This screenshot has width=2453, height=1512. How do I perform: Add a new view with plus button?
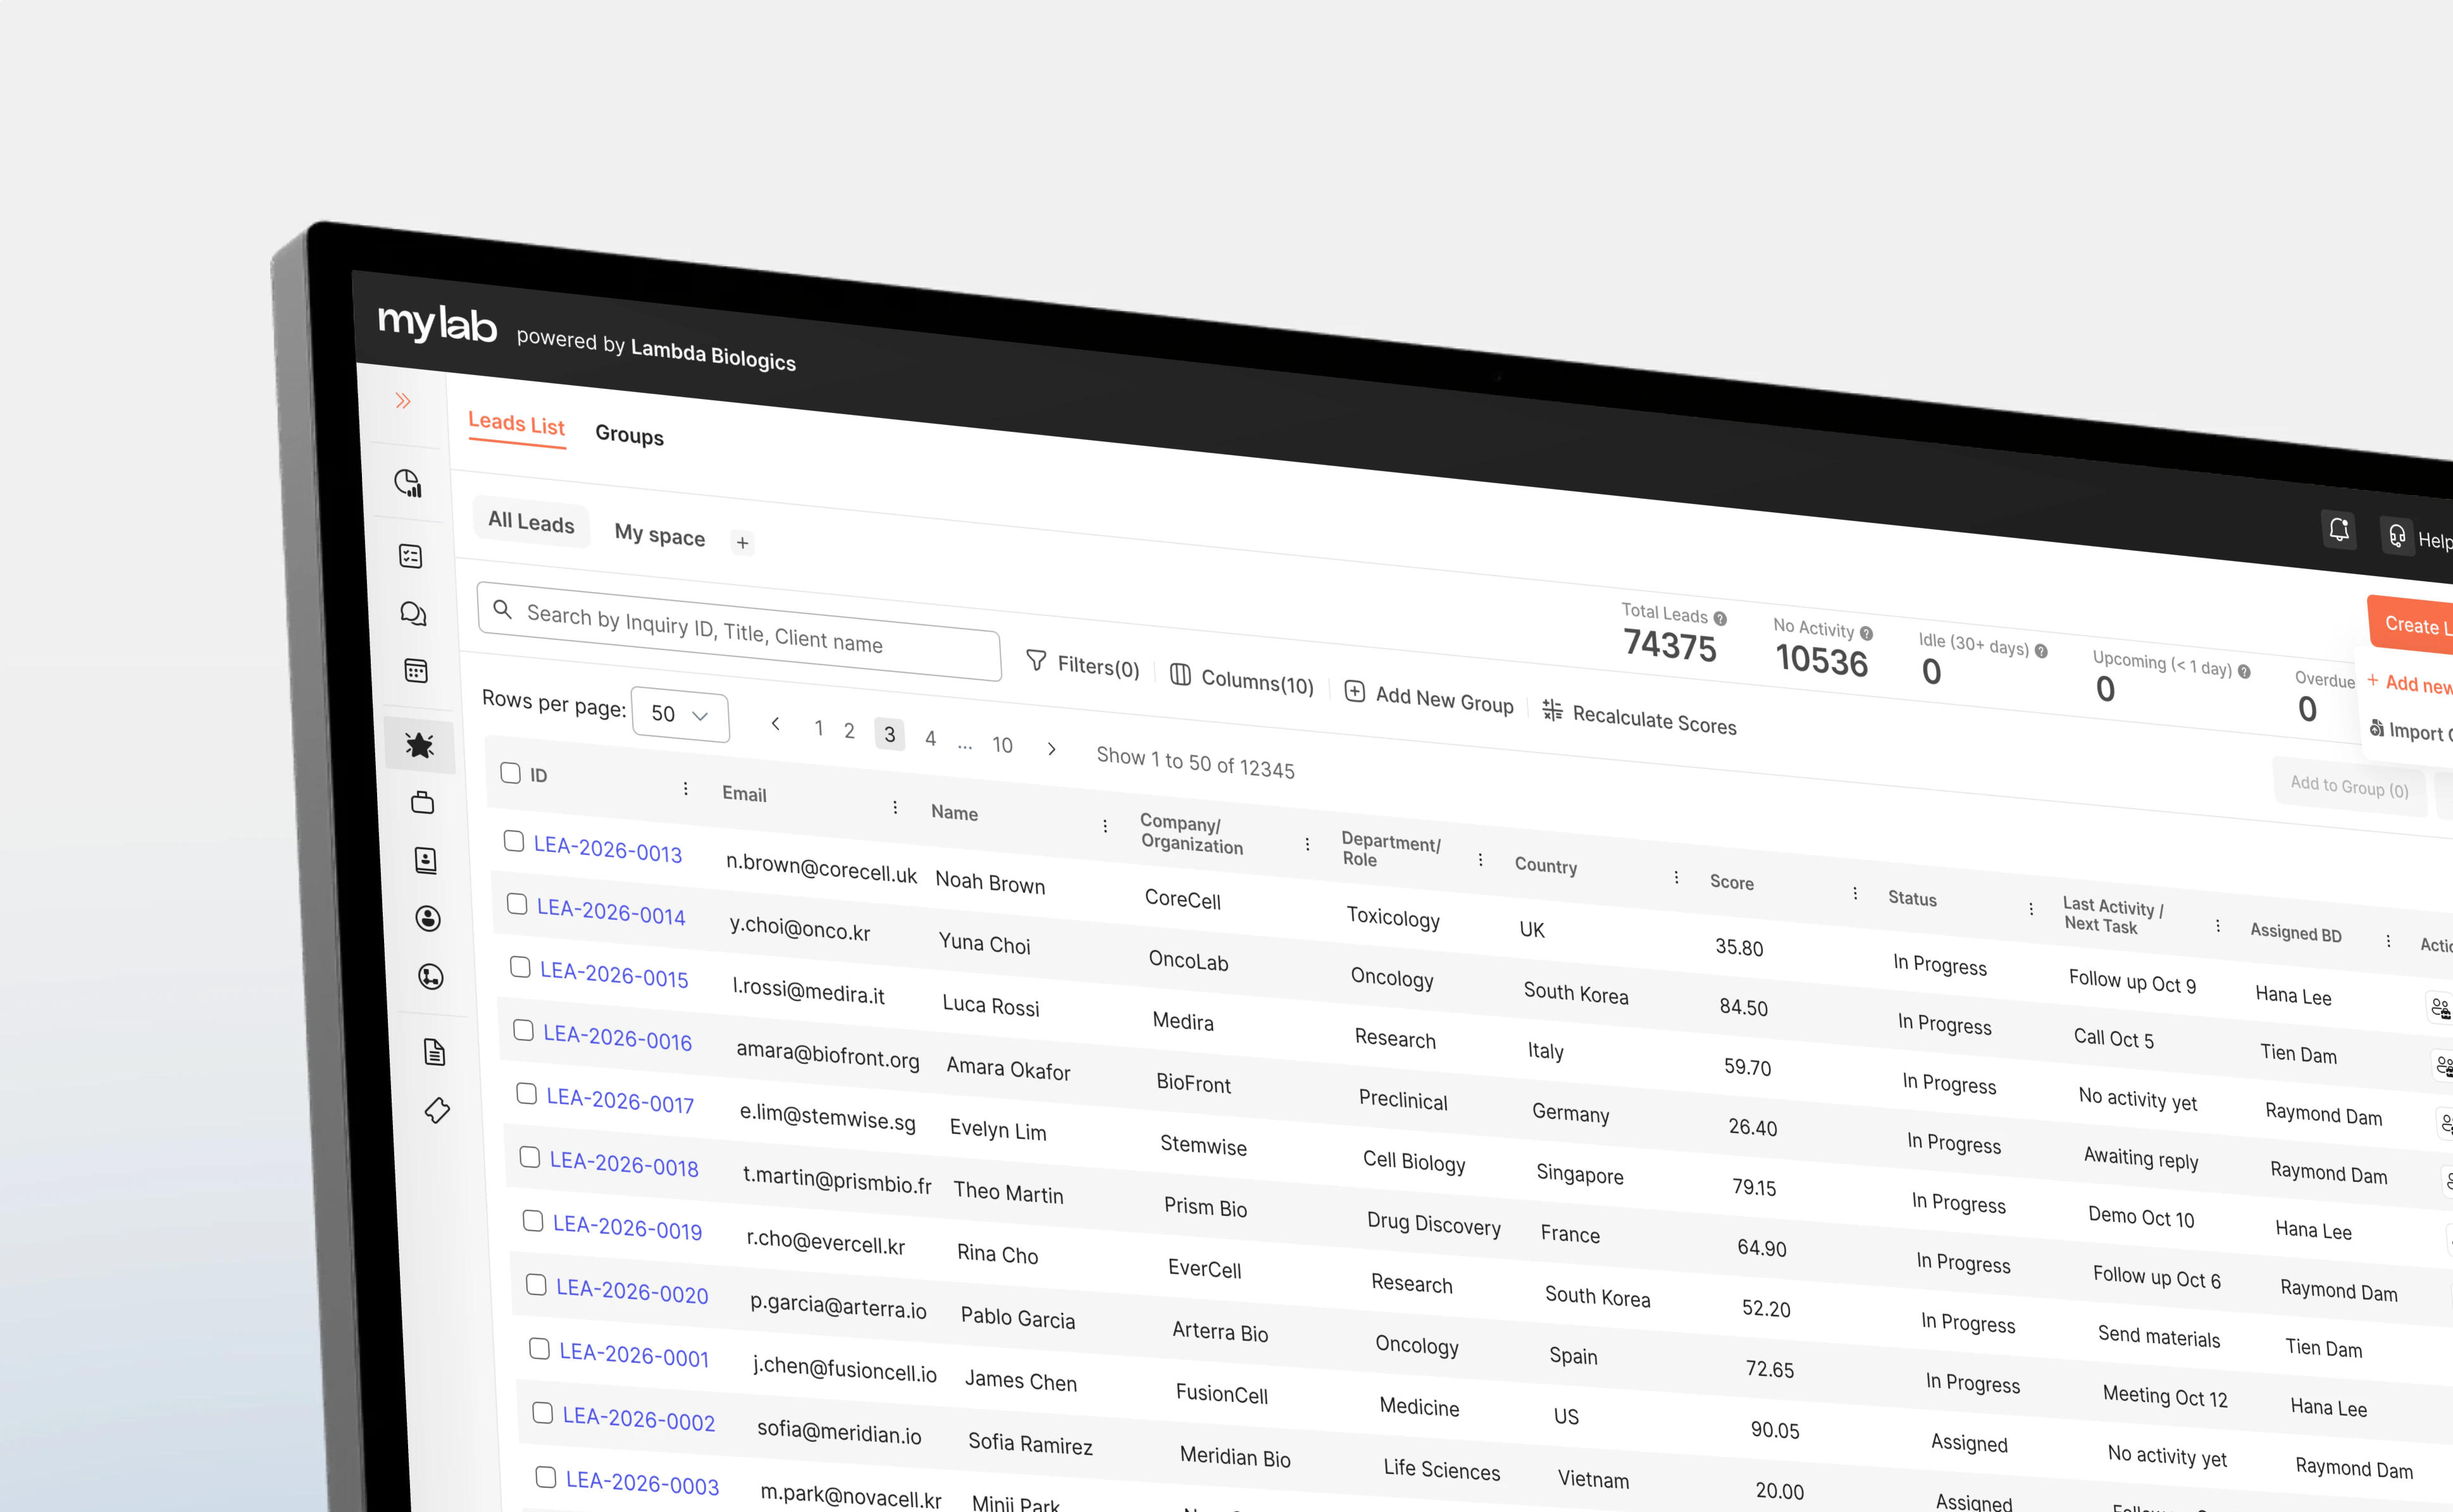[x=742, y=543]
